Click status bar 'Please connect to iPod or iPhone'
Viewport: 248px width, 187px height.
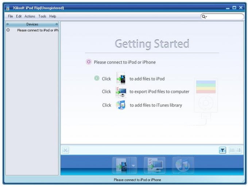point(137,180)
